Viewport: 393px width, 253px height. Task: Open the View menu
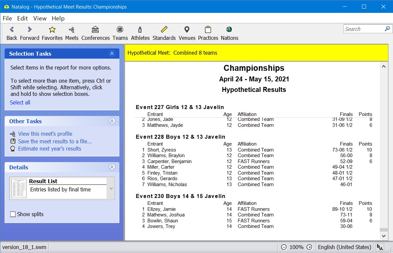click(x=40, y=18)
